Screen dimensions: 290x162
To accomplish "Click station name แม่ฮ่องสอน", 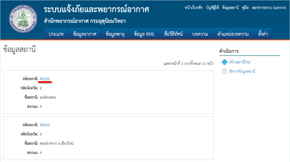I will [x=48, y=97].
